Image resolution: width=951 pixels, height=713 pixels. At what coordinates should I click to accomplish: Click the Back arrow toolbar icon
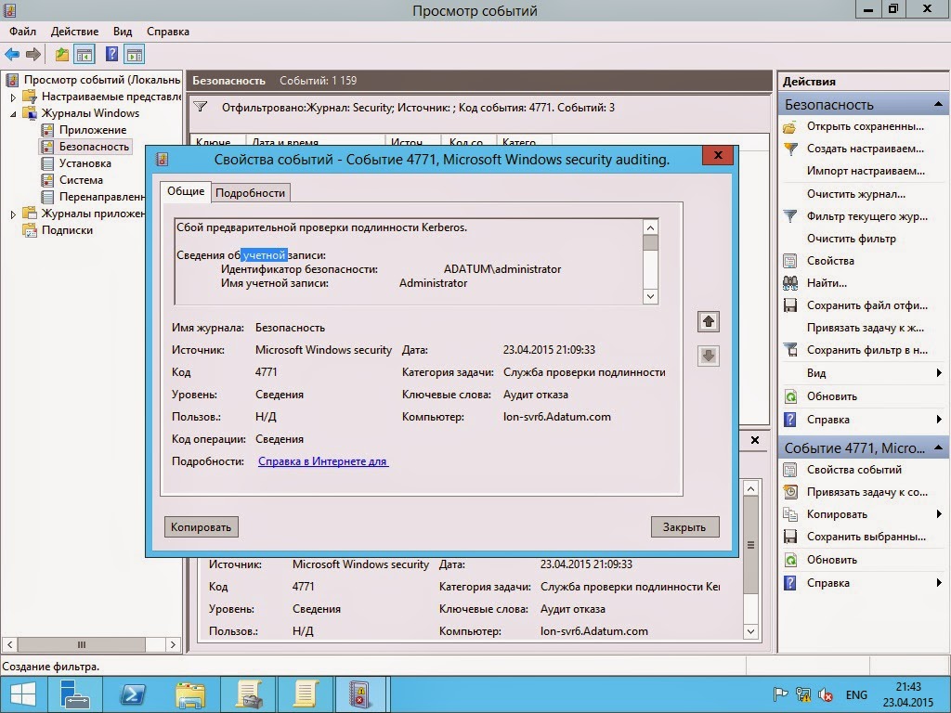(12, 55)
